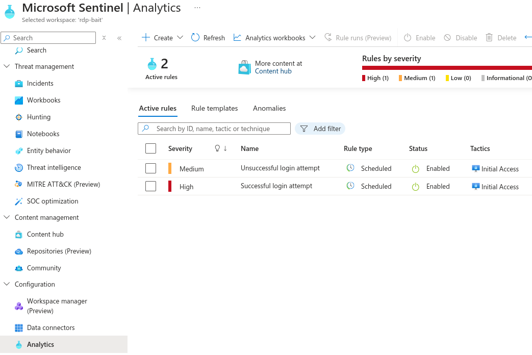
Task: Open MITRE ATT&CK (Preview)
Action: (x=63, y=184)
